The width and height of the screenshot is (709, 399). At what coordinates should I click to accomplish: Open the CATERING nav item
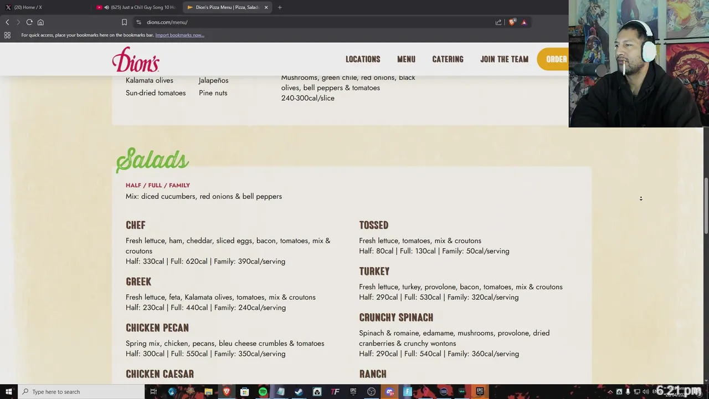(x=448, y=59)
